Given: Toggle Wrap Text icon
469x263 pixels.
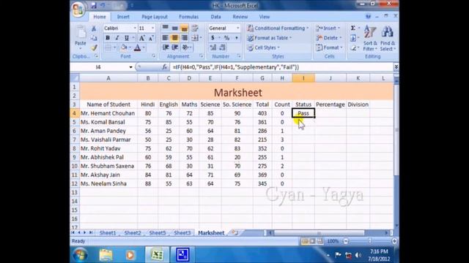Looking at the screenshot, I should pyautogui.click(x=195, y=28).
